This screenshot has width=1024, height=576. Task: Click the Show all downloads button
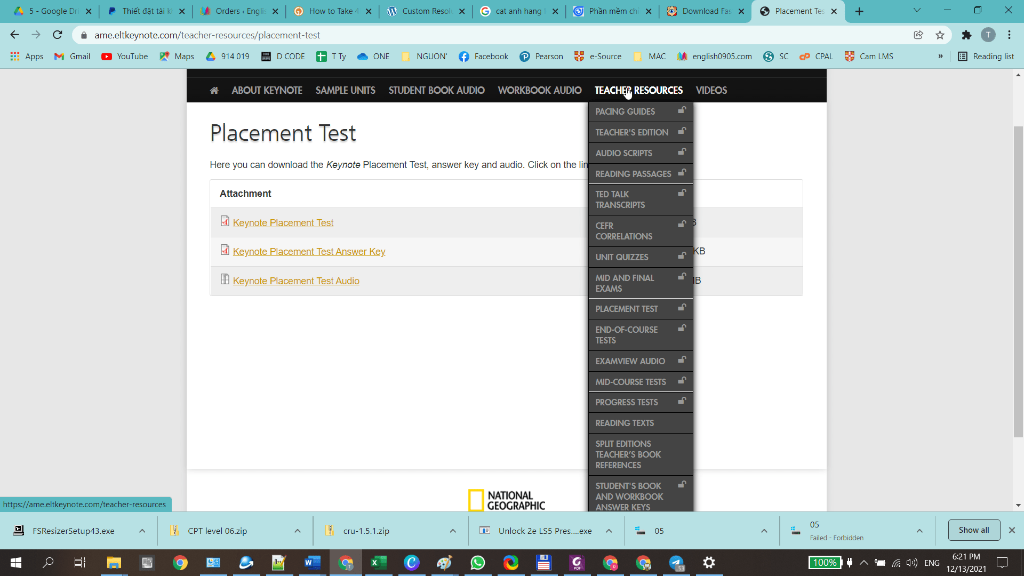coord(973,530)
